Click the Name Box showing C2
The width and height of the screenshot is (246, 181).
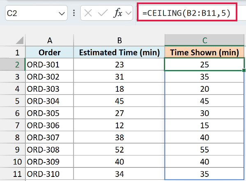click(x=36, y=13)
